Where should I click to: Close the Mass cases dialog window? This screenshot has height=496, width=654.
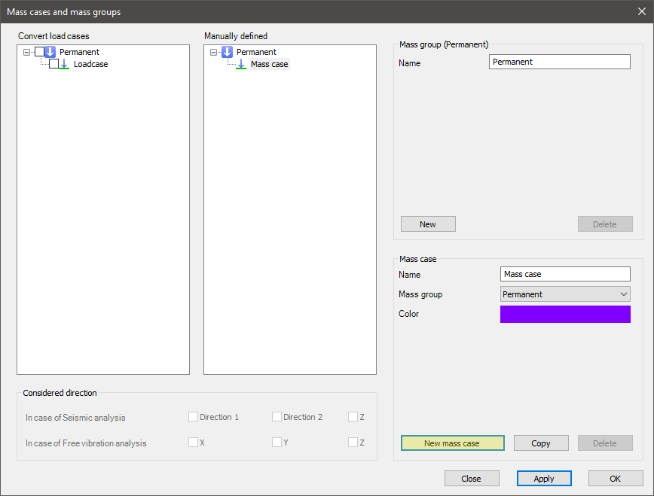[x=642, y=12]
